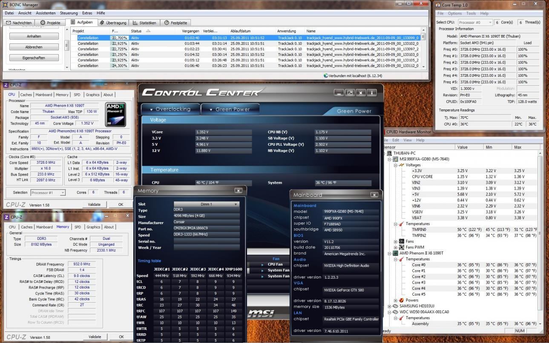Open Mainboard tab in upper CPU-Z window

pyautogui.click(x=44, y=95)
